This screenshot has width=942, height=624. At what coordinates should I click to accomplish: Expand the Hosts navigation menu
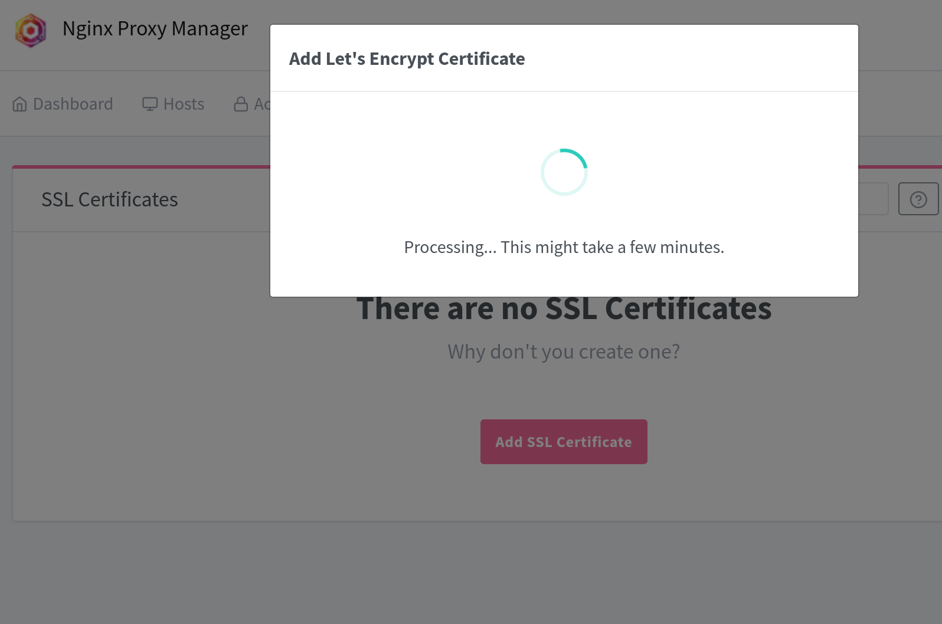point(184,104)
